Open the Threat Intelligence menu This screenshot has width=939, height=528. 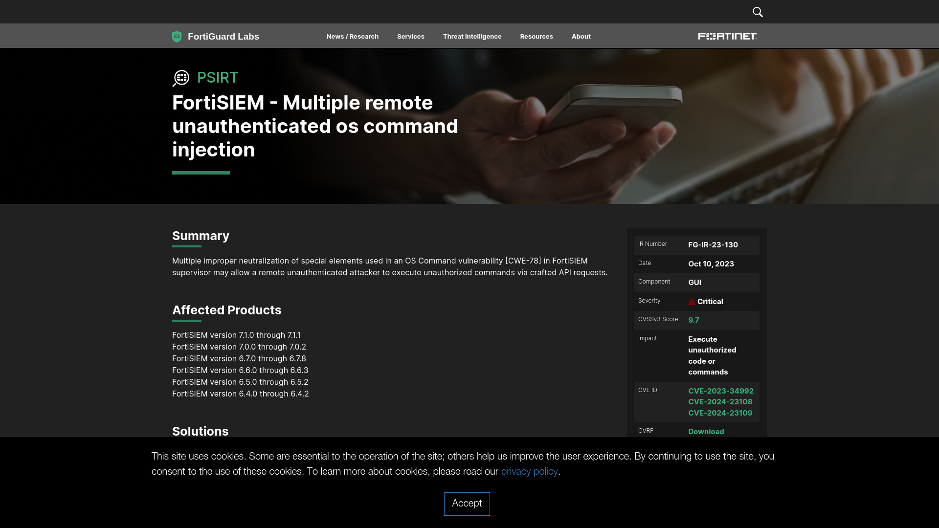coord(472,37)
